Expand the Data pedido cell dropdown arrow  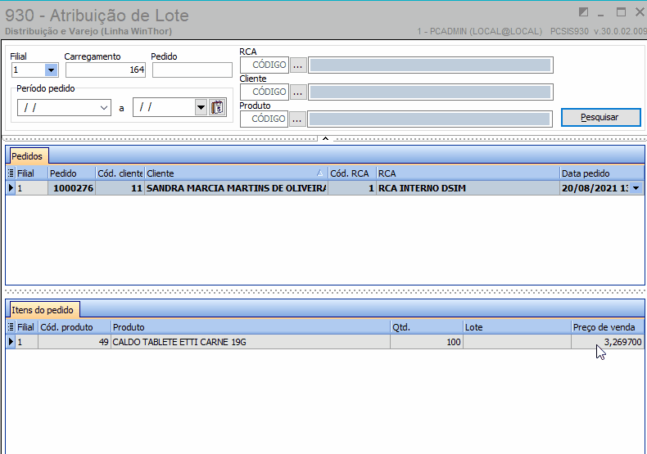click(x=636, y=188)
